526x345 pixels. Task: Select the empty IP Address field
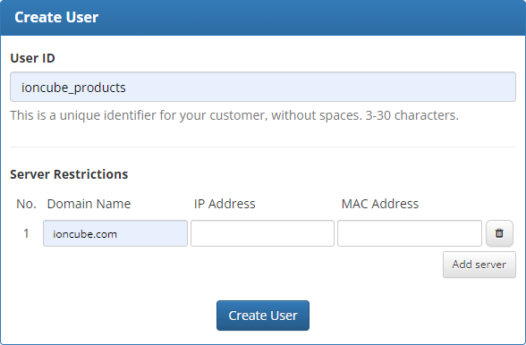pos(262,233)
